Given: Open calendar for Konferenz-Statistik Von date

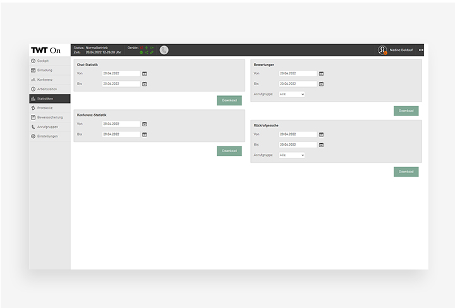Looking at the screenshot, I should point(145,124).
